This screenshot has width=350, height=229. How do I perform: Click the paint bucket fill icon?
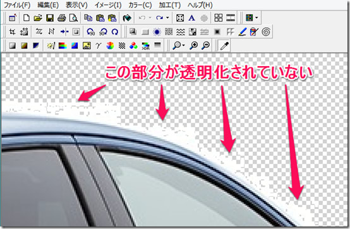coord(127,18)
